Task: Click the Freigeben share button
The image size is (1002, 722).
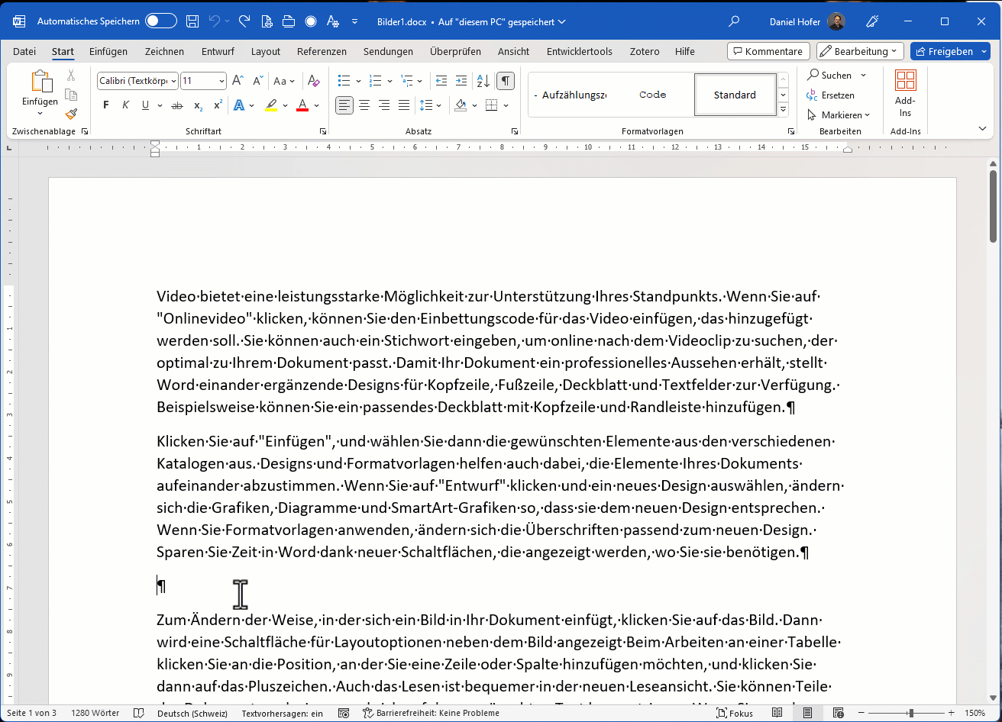Action: (949, 51)
